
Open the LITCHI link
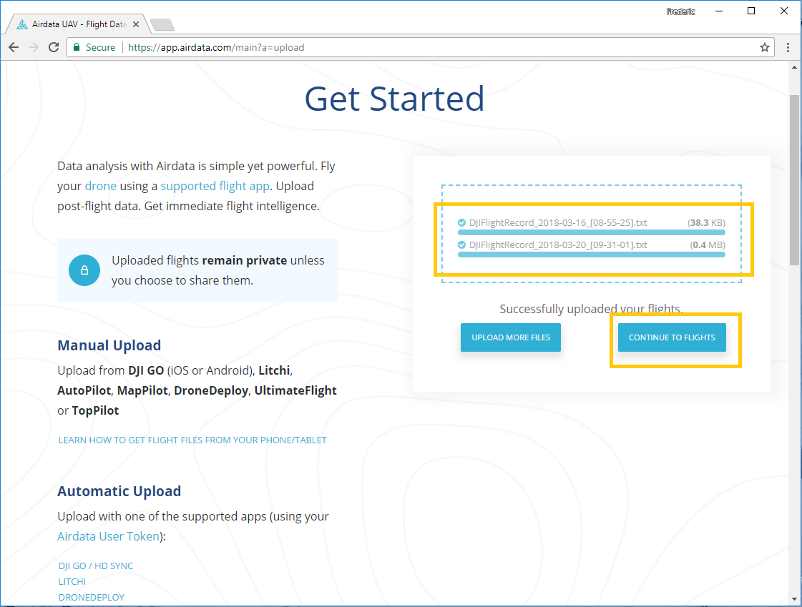[72, 581]
